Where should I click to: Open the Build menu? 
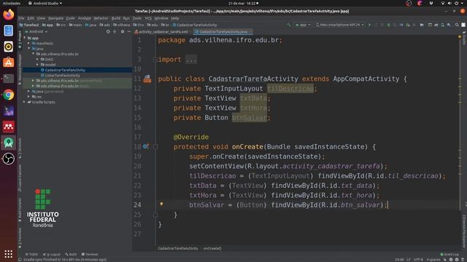click(116, 18)
